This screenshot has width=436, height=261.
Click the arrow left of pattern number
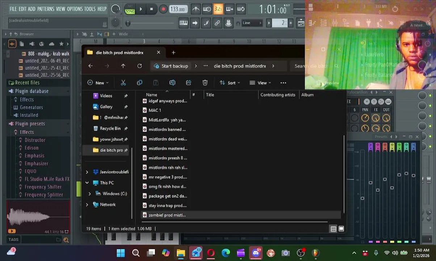[x=269, y=23]
